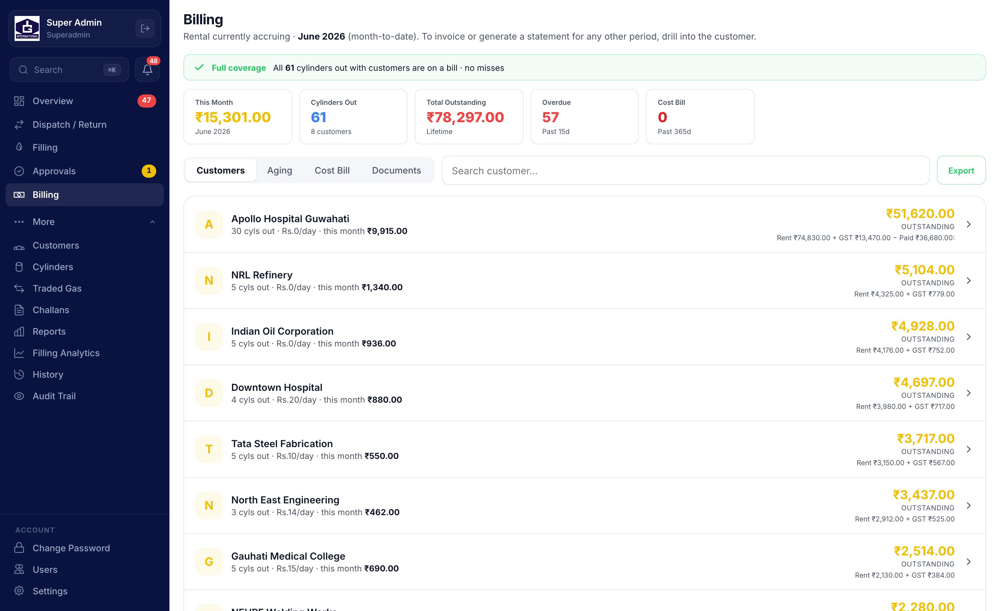Viewport: 1000px width, 611px height.
Task: Click the Total Outstanding ₹78,297.00 card
Action: point(469,117)
